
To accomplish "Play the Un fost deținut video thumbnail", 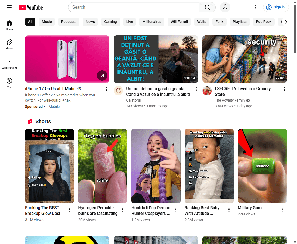I will click(x=156, y=59).
